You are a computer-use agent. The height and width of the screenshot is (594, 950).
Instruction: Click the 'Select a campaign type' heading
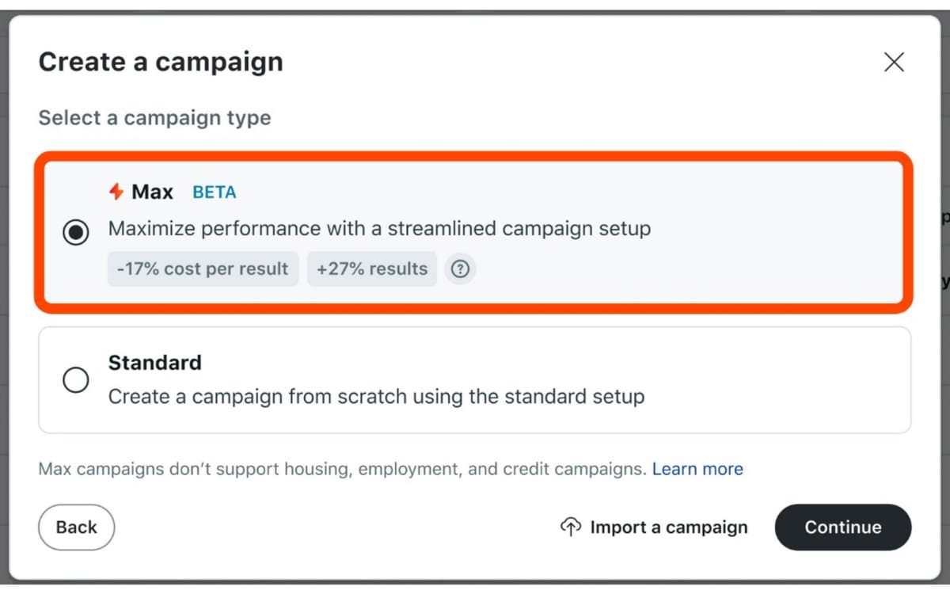point(154,118)
